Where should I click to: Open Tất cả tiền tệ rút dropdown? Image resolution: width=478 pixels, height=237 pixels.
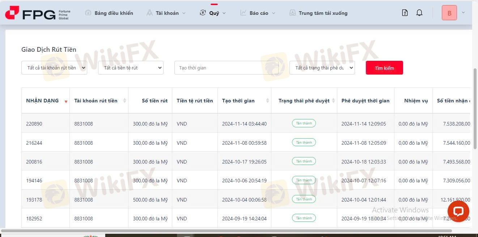click(x=131, y=68)
